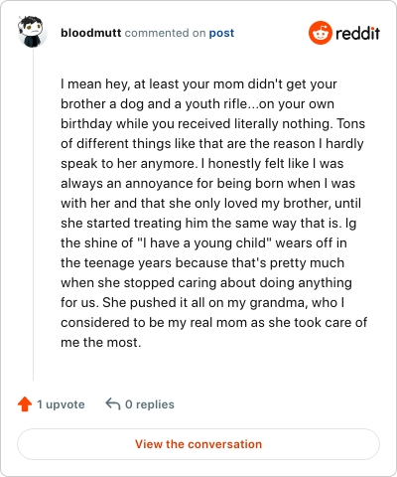Follow the blue "post" link
Viewport: 397px width, 477px height.
point(221,33)
